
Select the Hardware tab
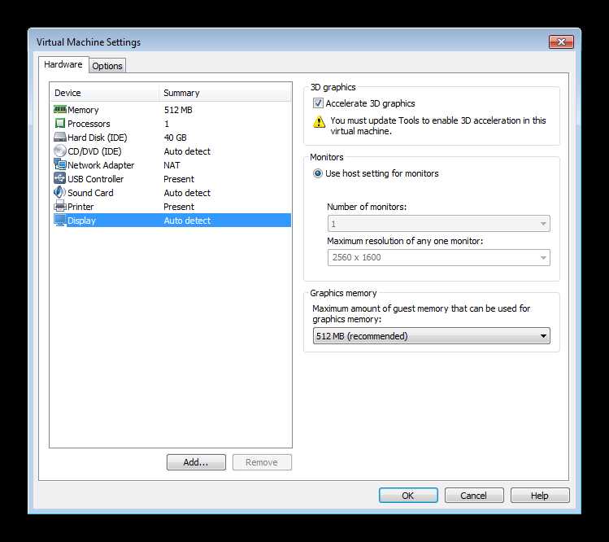63,64
